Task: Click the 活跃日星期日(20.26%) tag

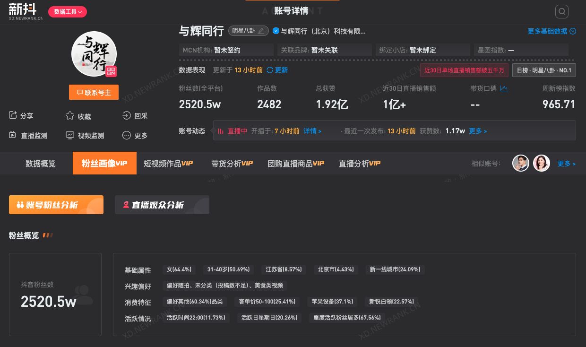Action: pyautogui.click(x=269, y=318)
